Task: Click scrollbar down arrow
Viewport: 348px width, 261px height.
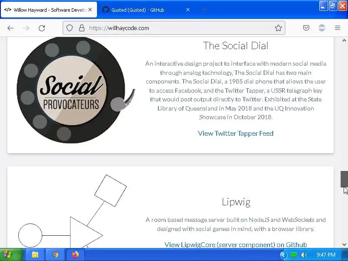Action: pyautogui.click(x=344, y=244)
